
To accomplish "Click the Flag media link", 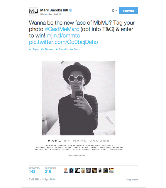I will [x=132, y=180].
